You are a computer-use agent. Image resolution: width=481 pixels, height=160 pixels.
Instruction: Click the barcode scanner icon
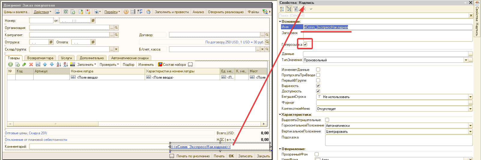point(72,65)
